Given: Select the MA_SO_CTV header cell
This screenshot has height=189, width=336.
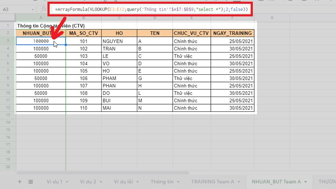Looking at the screenshot, I should (84, 33).
